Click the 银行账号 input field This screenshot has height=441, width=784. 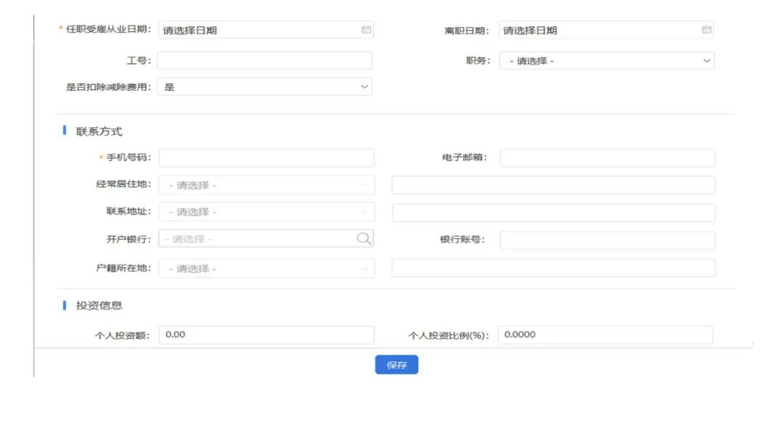point(608,240)
